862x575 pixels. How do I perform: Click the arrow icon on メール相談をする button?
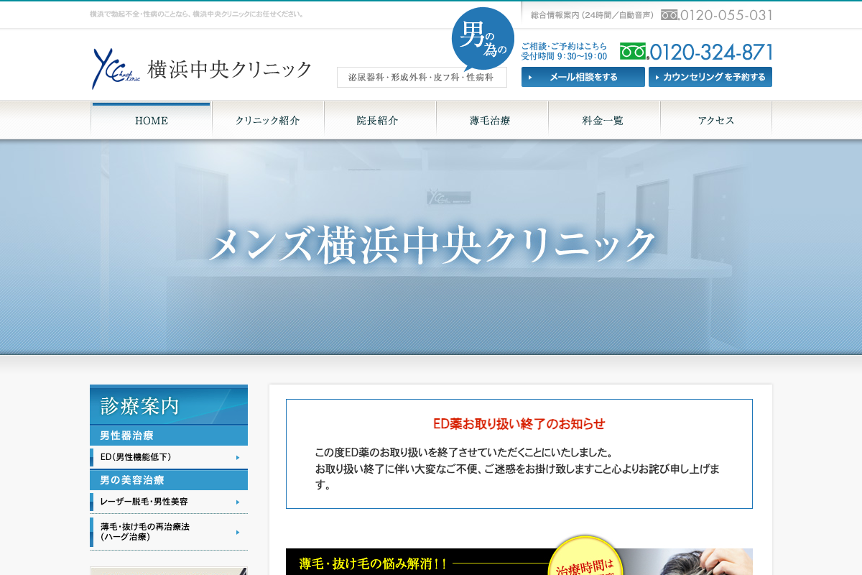[x=532, y=76]
